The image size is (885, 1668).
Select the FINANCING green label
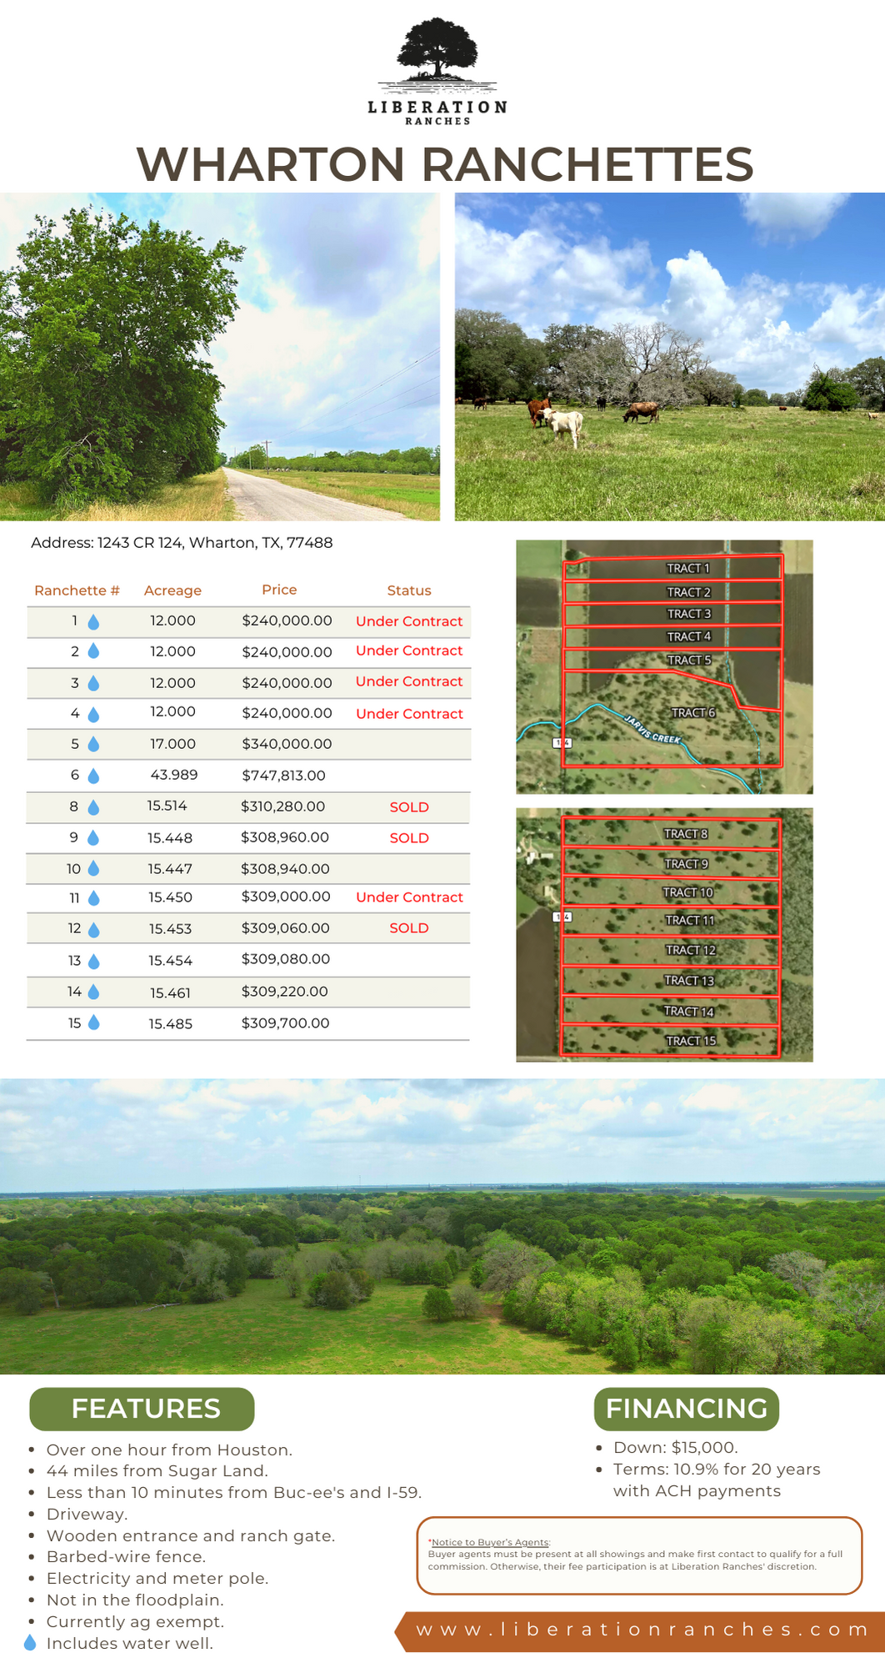click(x=686, y=1409)
